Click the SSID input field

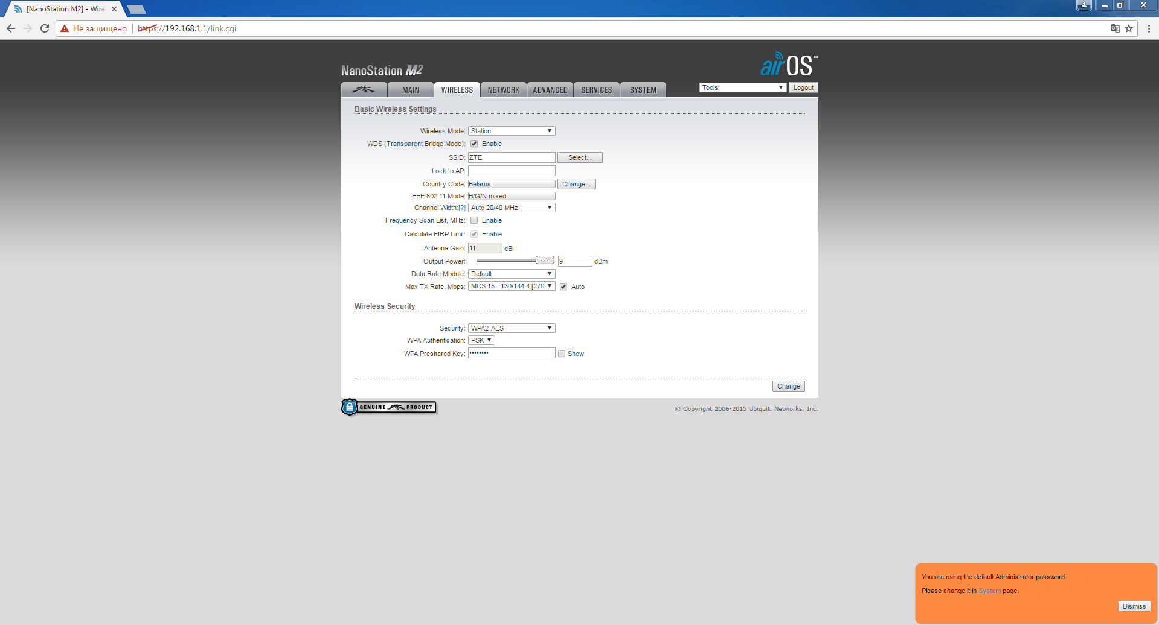pyautogui.click(x=512, y=157)
